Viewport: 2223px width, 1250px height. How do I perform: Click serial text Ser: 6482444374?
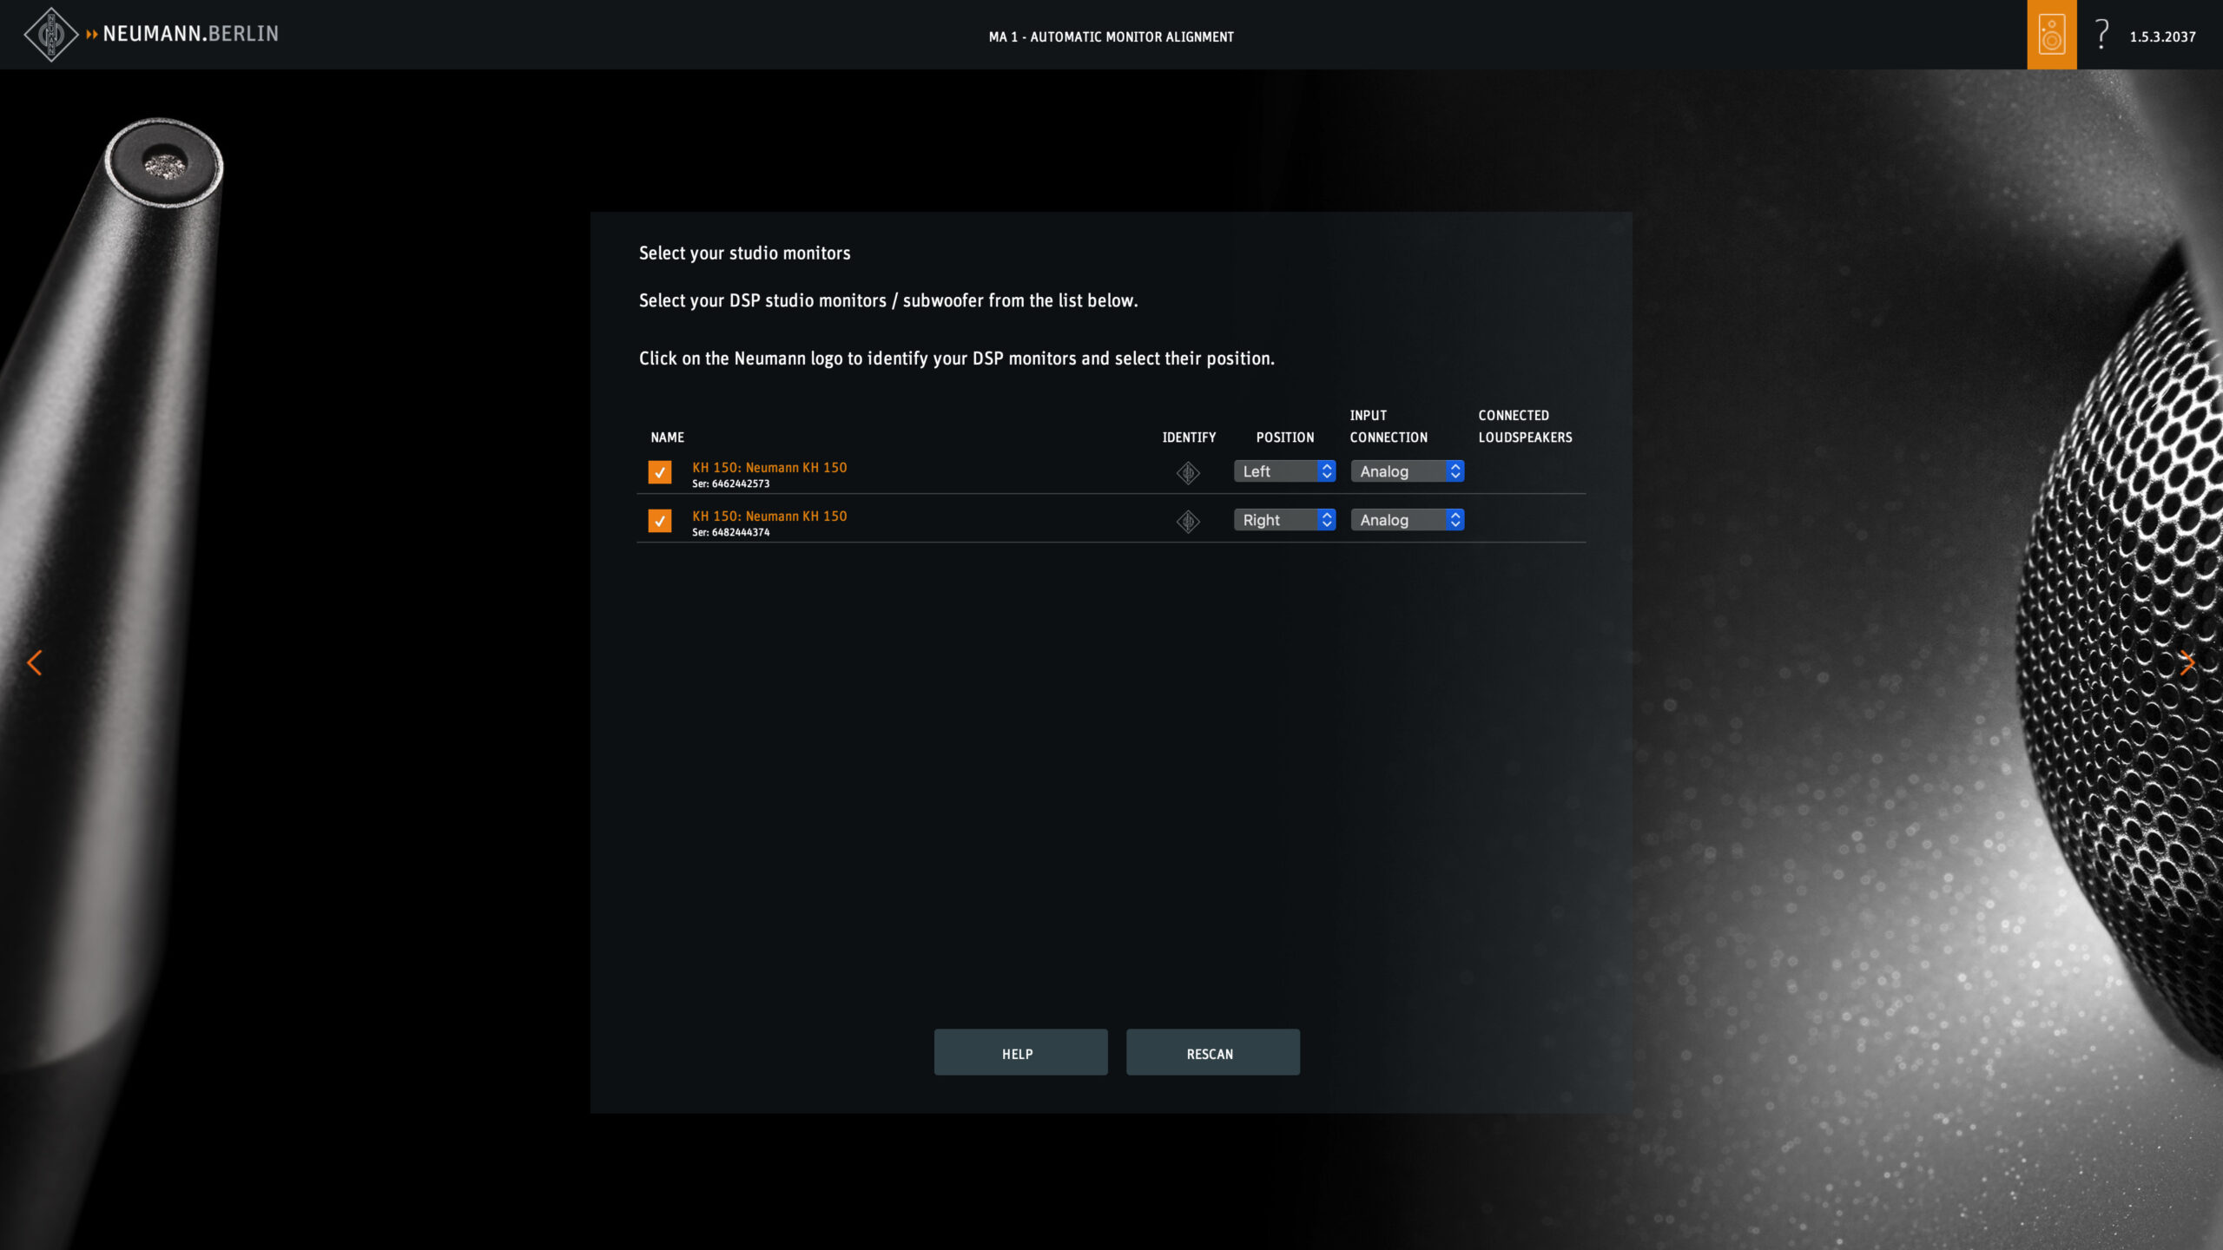point(730,533)
